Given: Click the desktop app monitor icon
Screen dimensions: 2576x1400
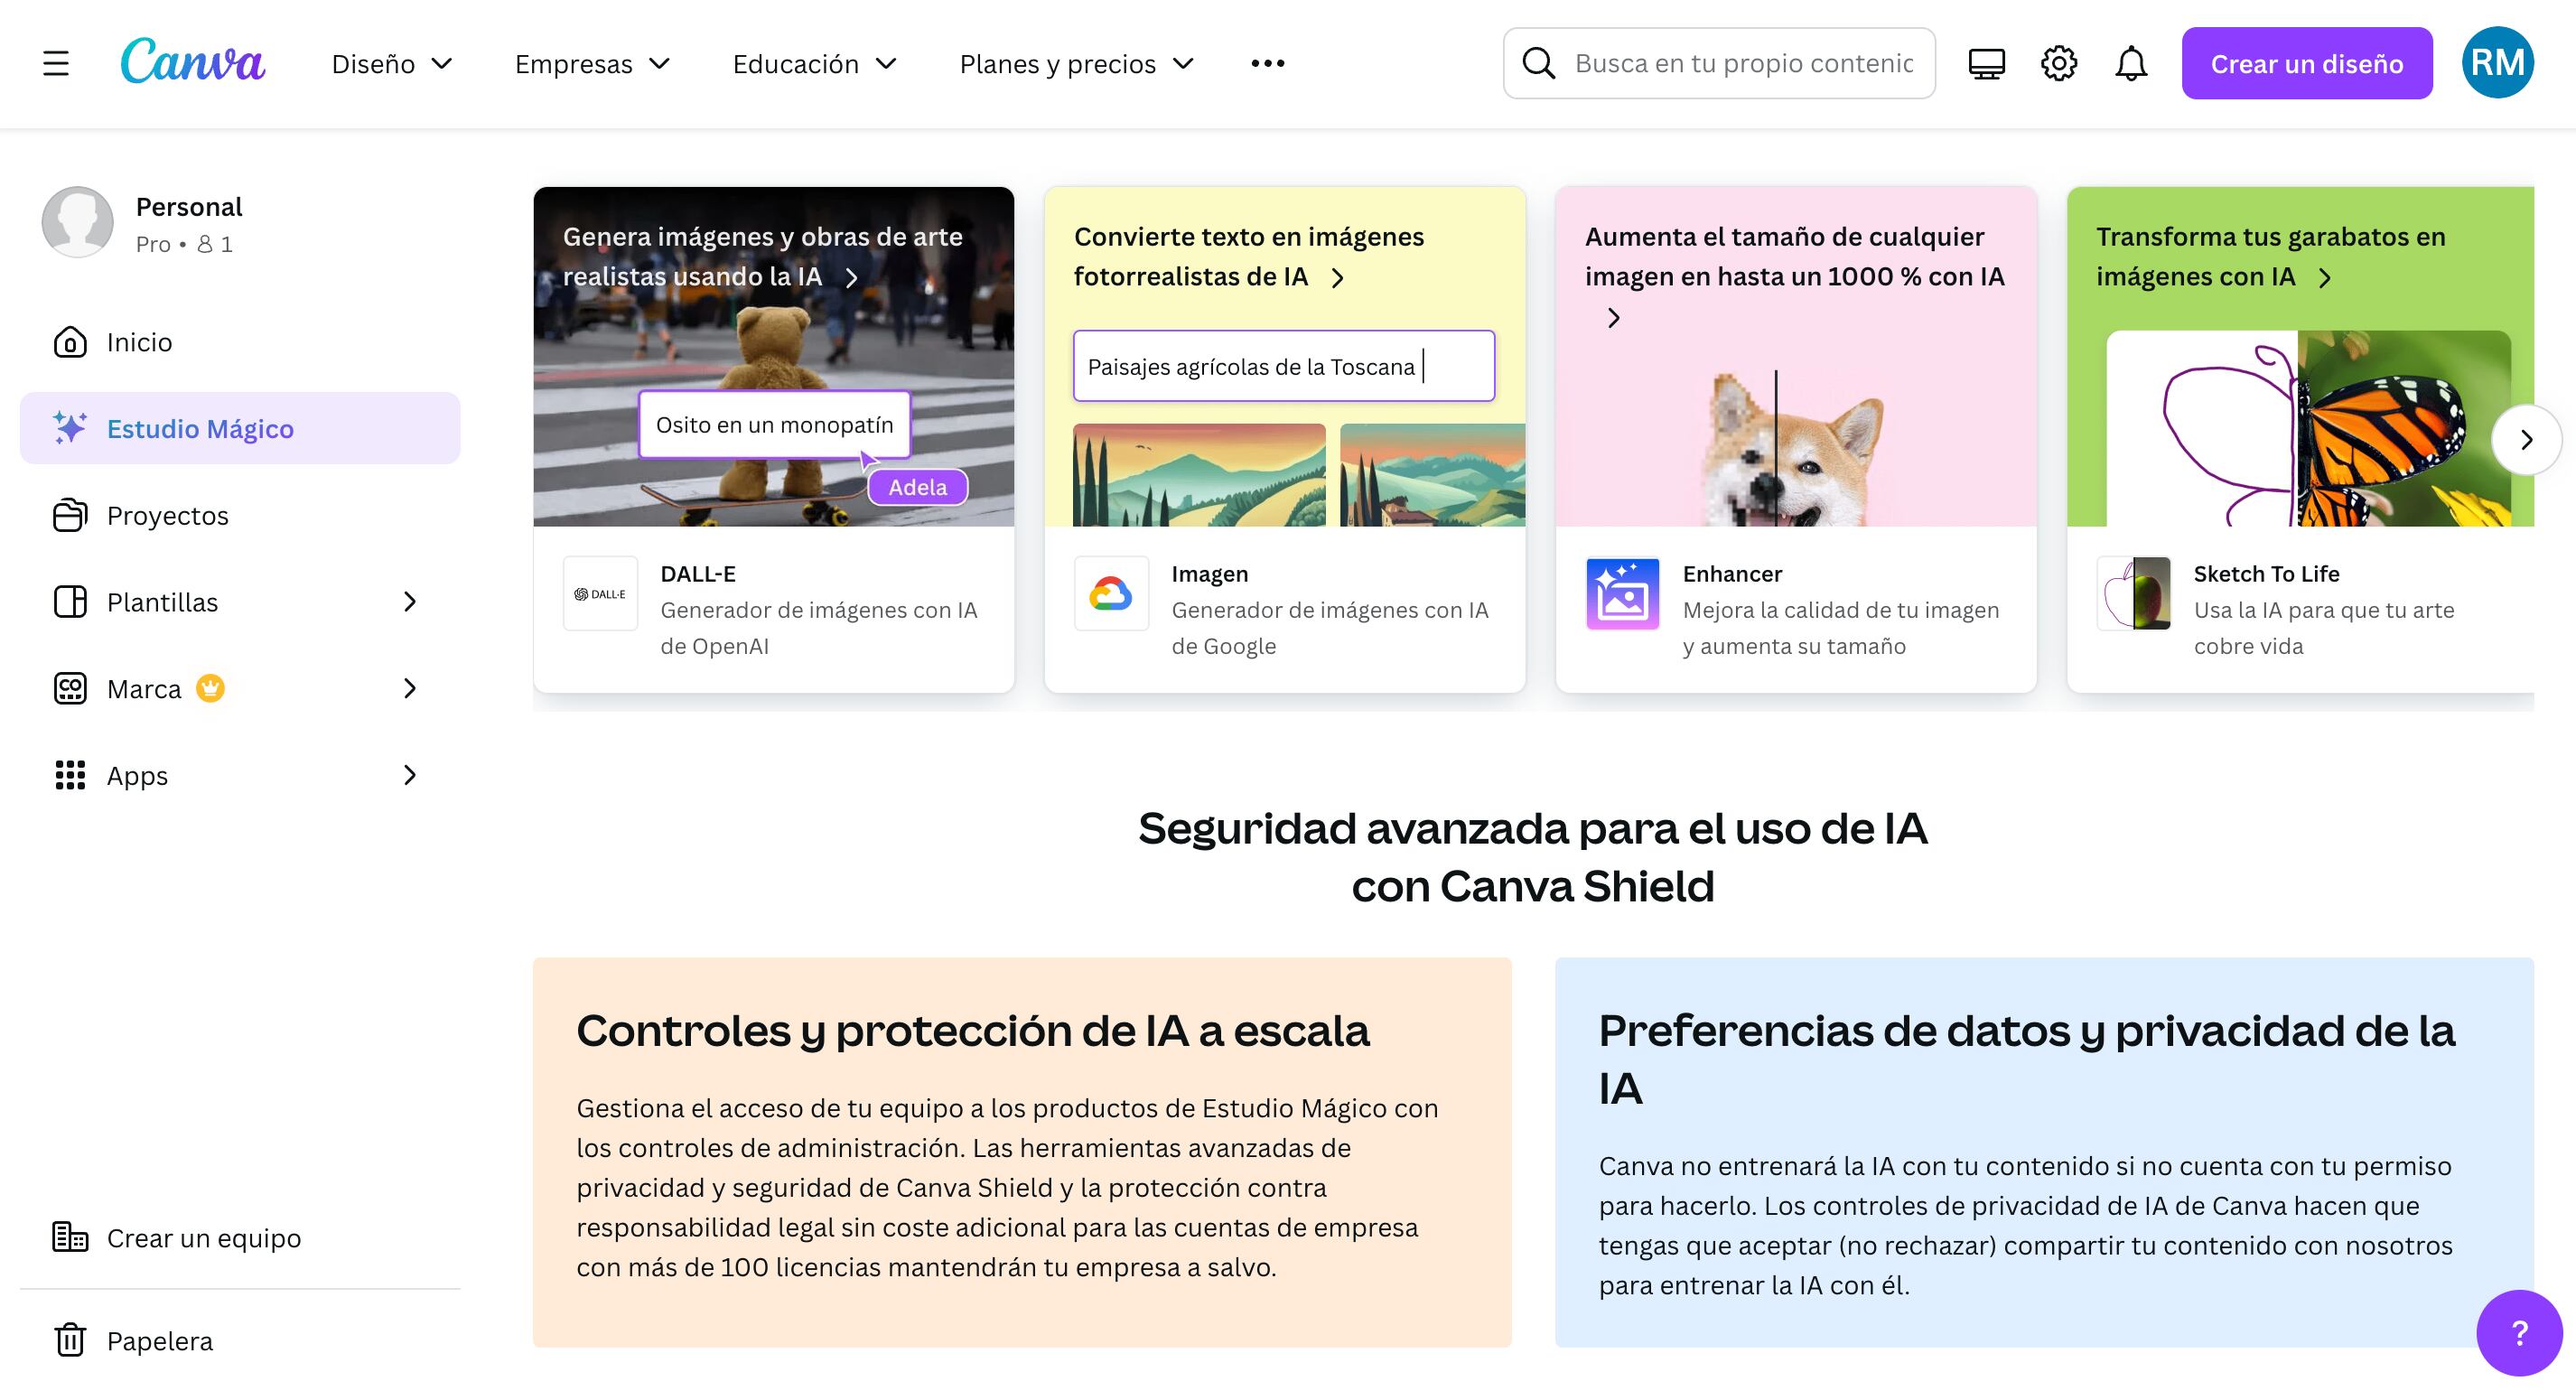Looking at the screenshot, I should [1986, 64].
